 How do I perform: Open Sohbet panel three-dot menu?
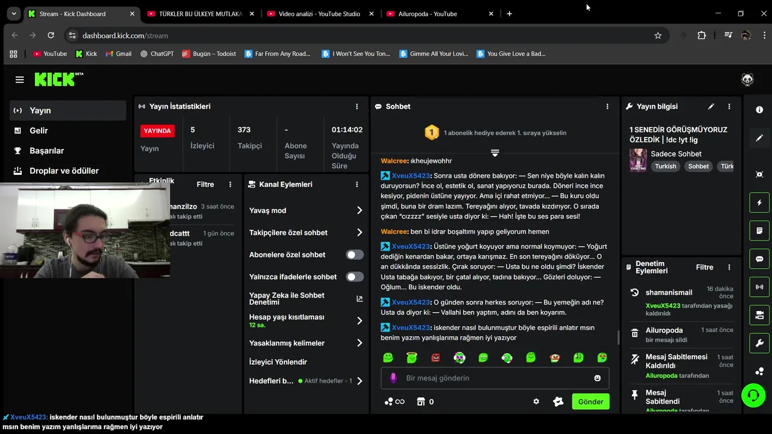(607, 107)
